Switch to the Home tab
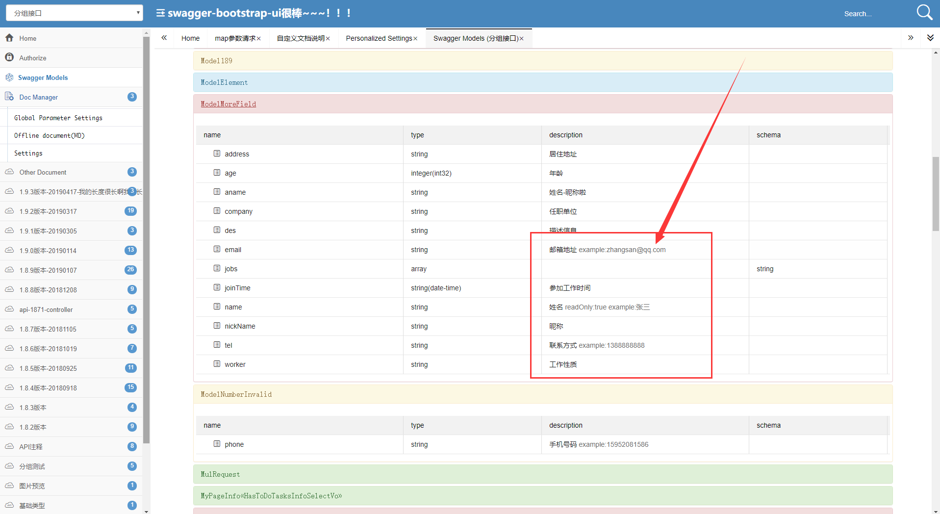The image size is (940, 514). 190,38
